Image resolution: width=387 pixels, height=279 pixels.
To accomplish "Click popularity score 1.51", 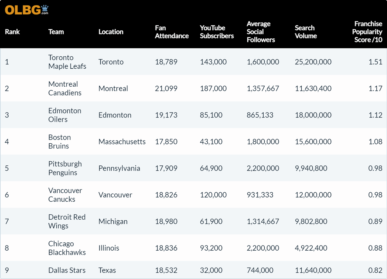I will 375,62.
